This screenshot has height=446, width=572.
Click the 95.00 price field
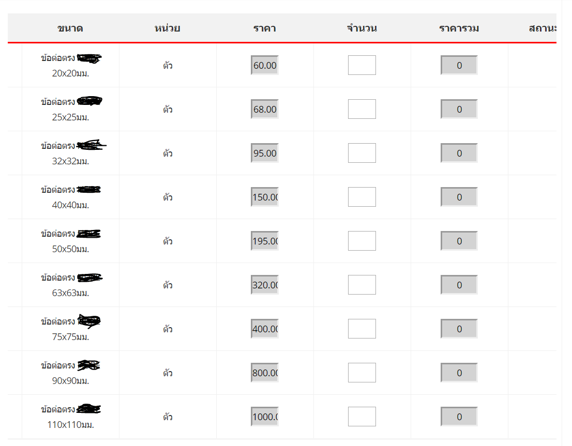[264, 153]
